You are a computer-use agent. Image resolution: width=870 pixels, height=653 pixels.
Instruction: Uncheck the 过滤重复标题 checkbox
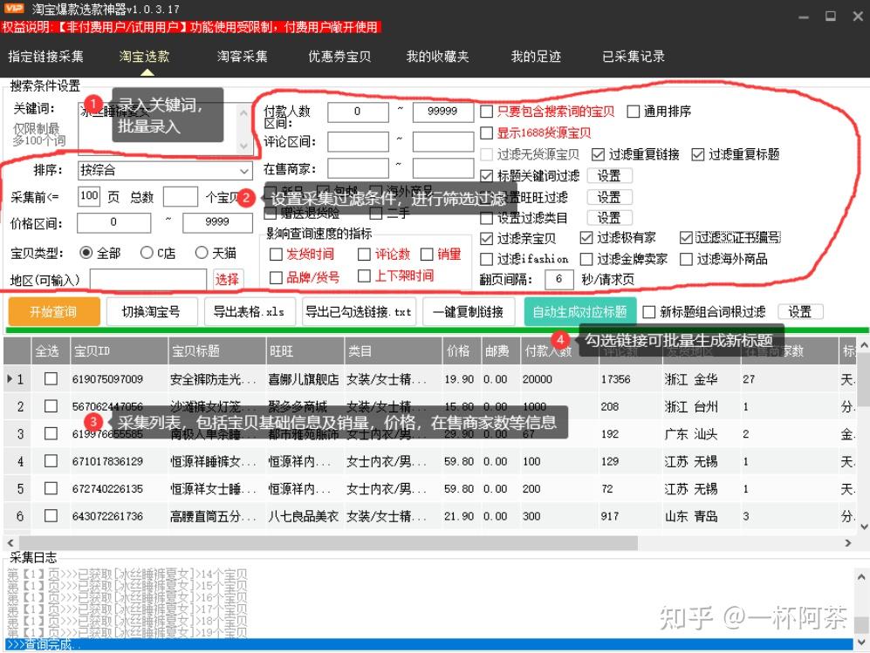pyautogui.click(x=698, y=154)
